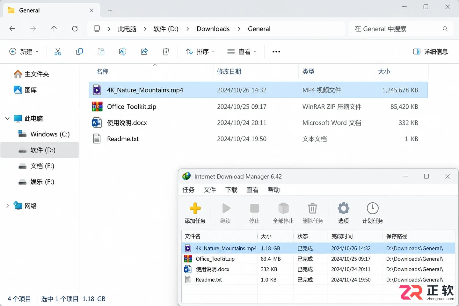Viewport: 459px width, 306px height.
Task: Open the Downloads (下载) menu in IDM
Action: (231, 190)
